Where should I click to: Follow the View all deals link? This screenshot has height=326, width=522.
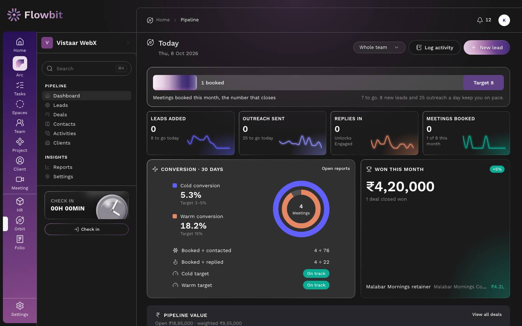pos(487,314)
